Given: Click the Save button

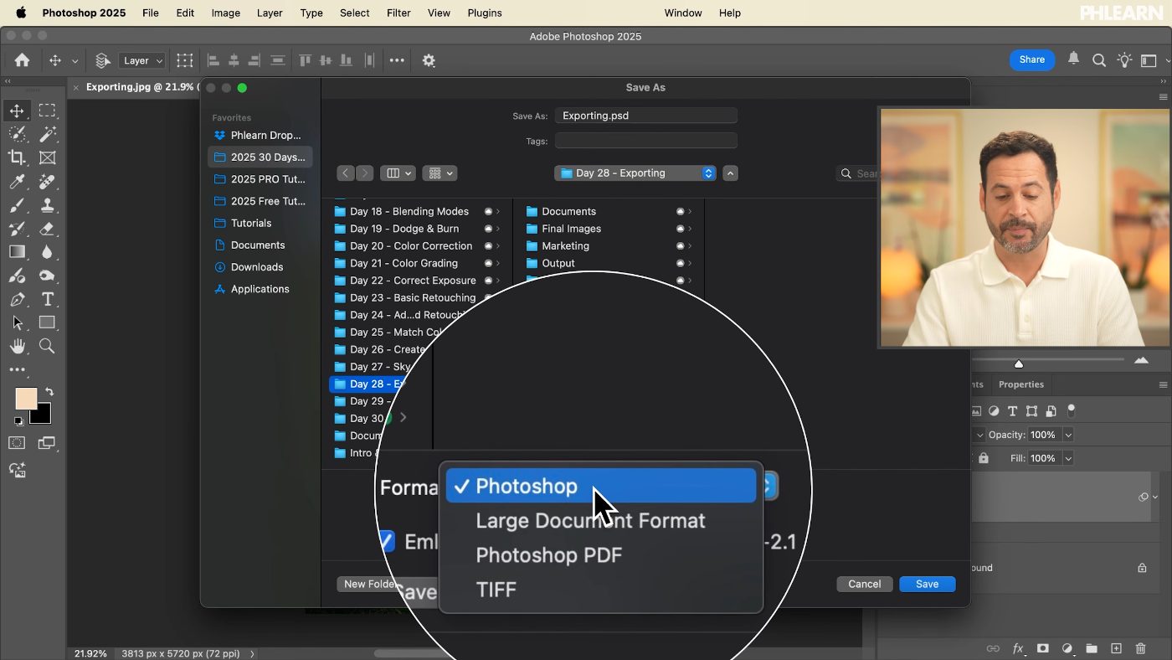Looking at the screenshot, I should (927, 584).
